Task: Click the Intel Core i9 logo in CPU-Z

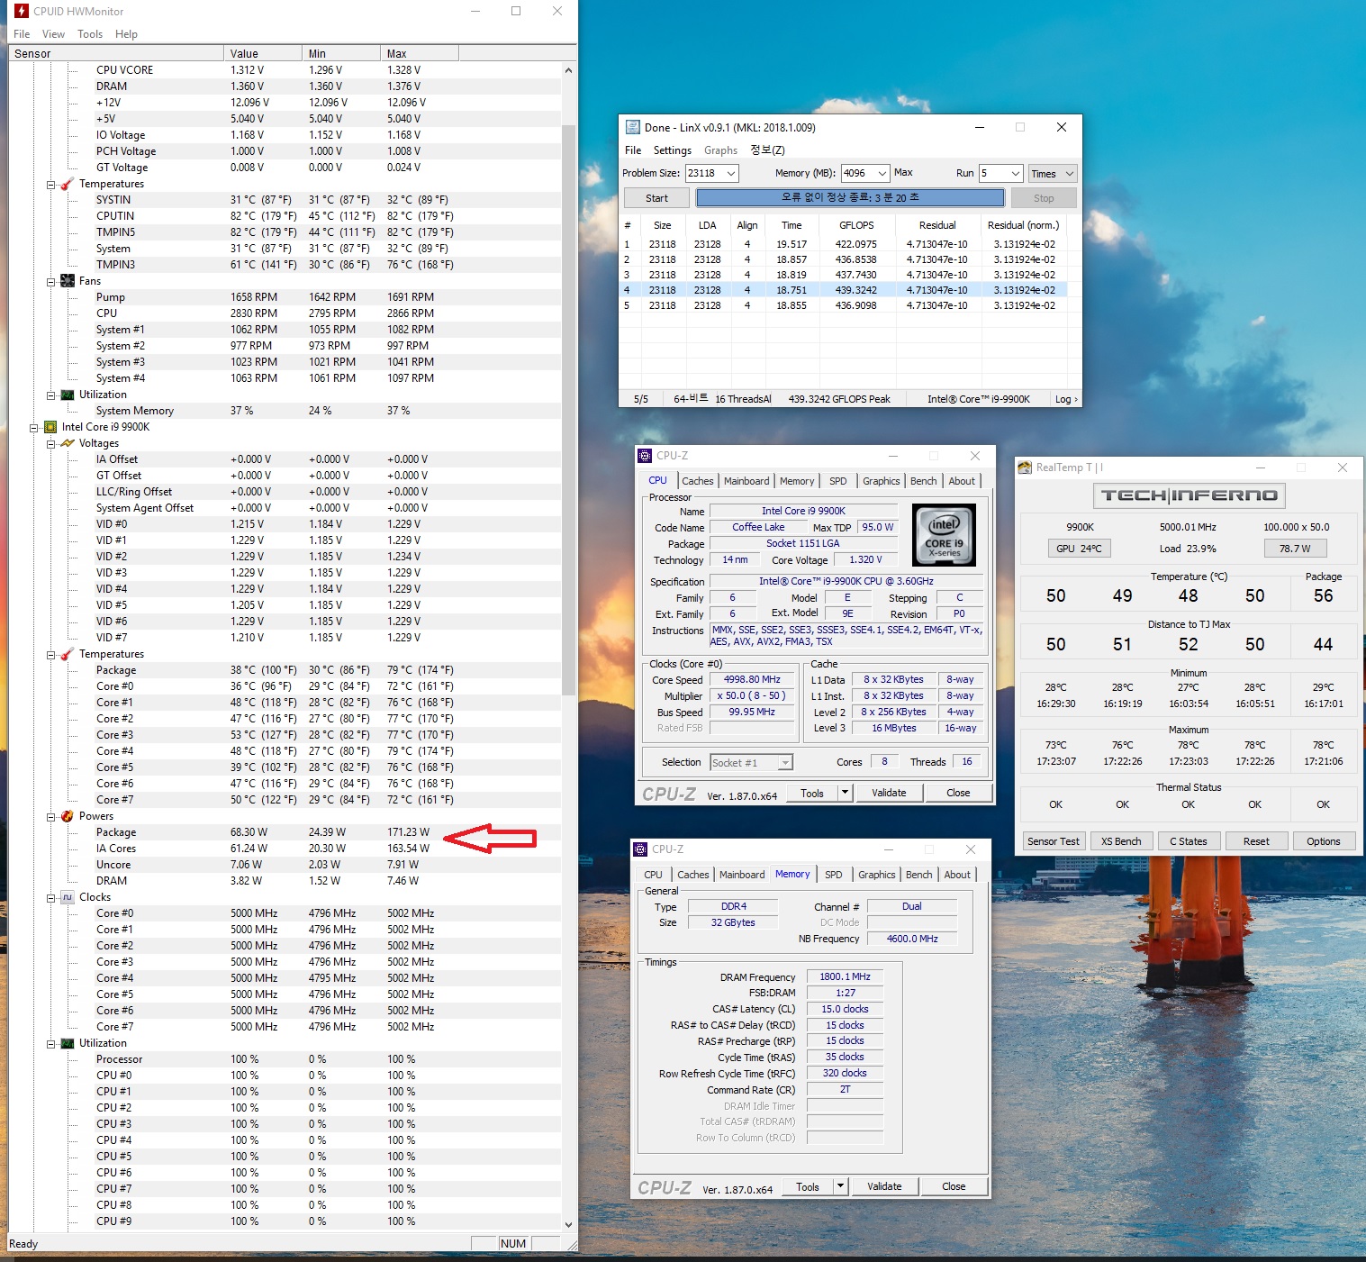Action: point(945,535)
